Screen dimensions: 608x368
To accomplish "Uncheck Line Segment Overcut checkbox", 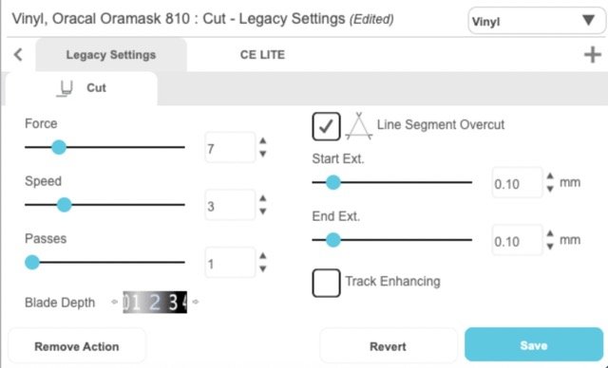I will (x=326, y=126).
